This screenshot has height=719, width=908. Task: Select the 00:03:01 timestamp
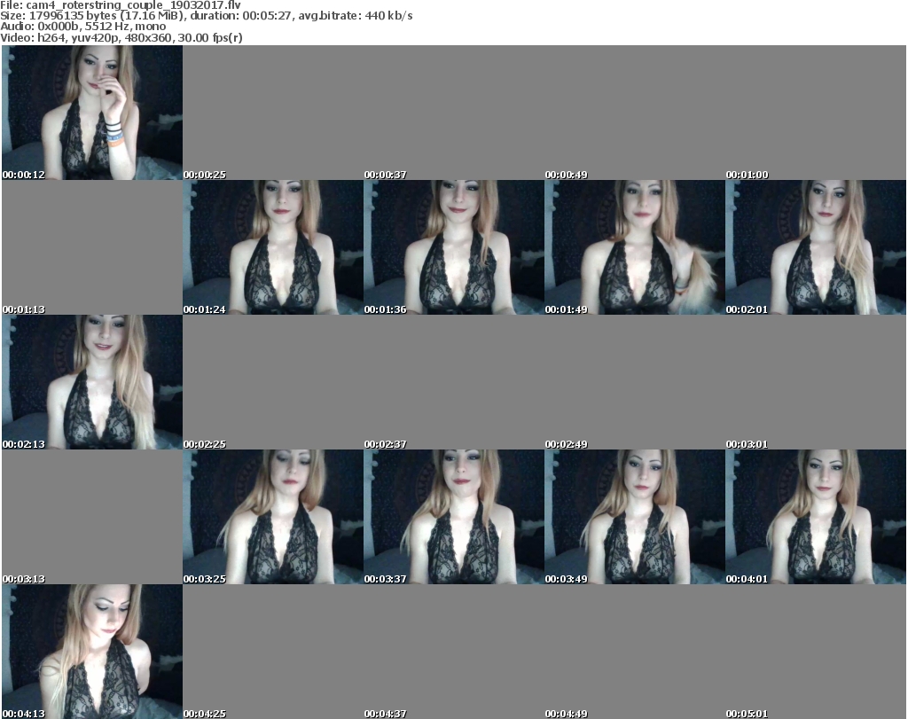[747, 444]
